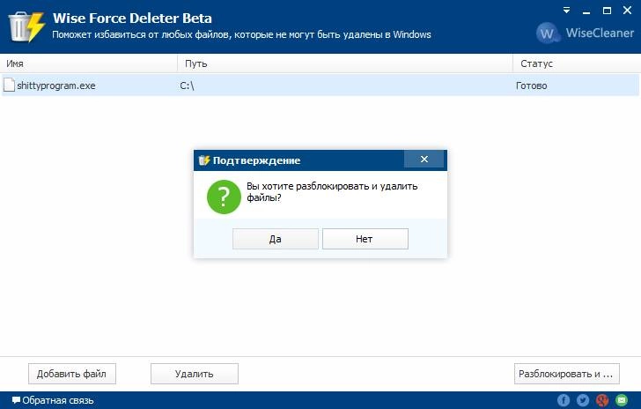Click the green email icon in status bar
This screenshot has width=641, height=409.
point(622,400)
